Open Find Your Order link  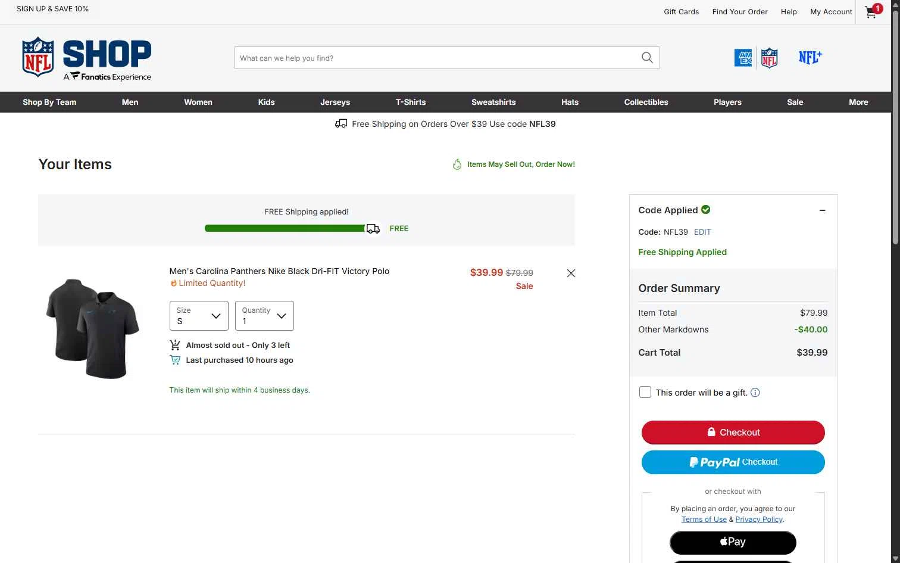click(740, 12)
